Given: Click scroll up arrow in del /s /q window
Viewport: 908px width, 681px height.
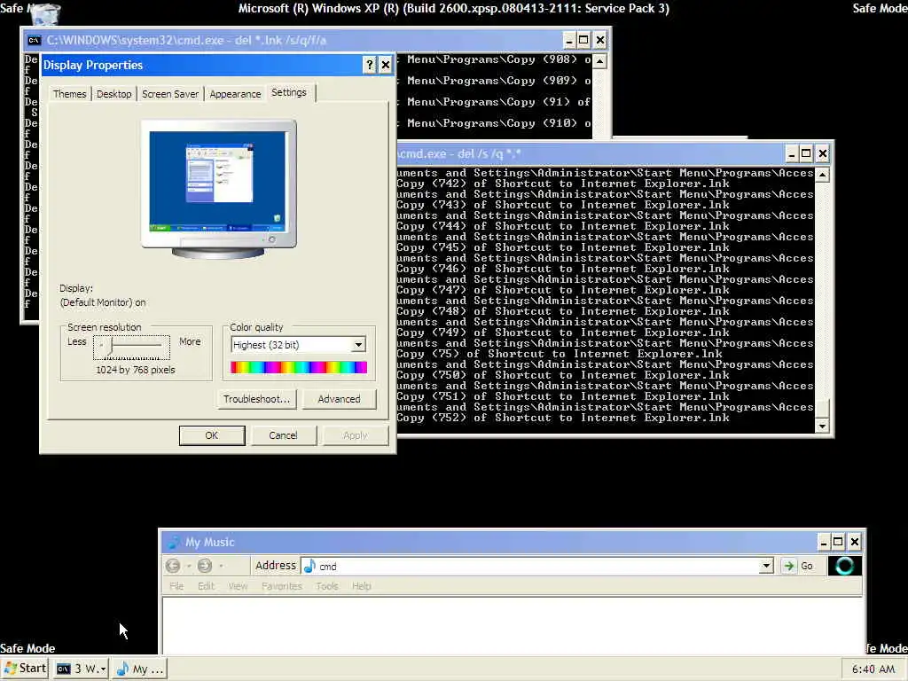Looking at the screenshot, I should pos(822,175).
